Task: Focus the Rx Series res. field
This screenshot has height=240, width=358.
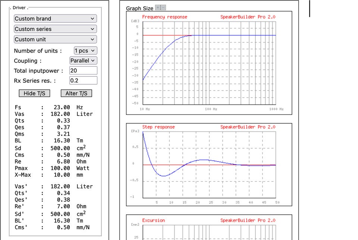Action: 83,80
